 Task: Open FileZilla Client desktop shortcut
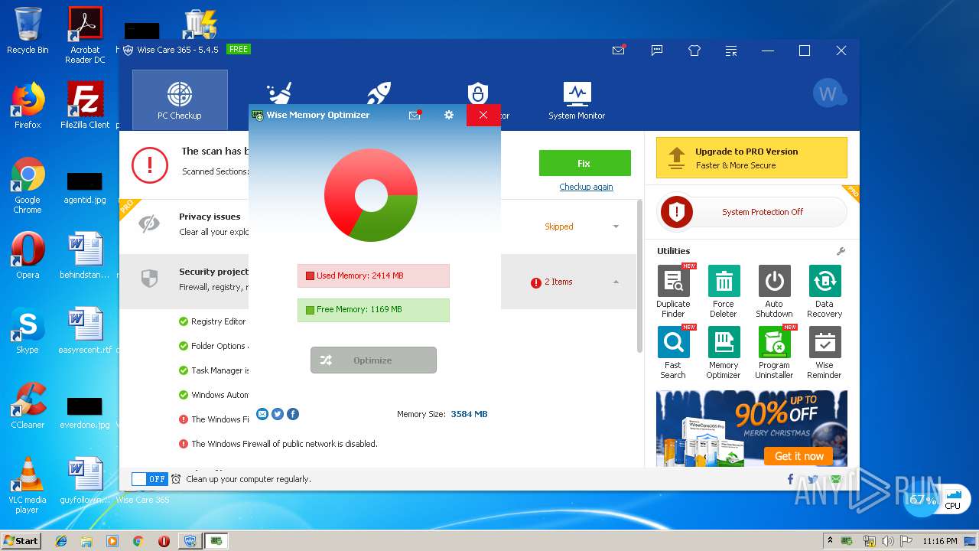85,106
